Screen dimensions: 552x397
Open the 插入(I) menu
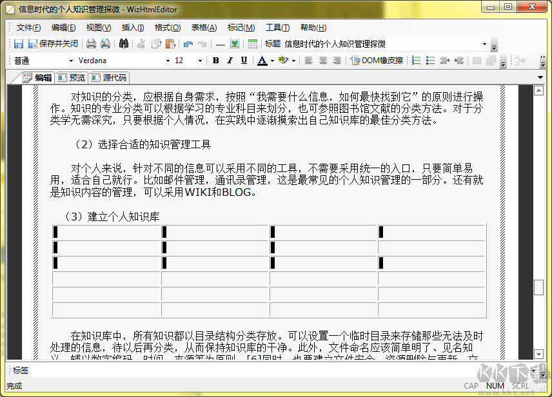coord(133,28)
